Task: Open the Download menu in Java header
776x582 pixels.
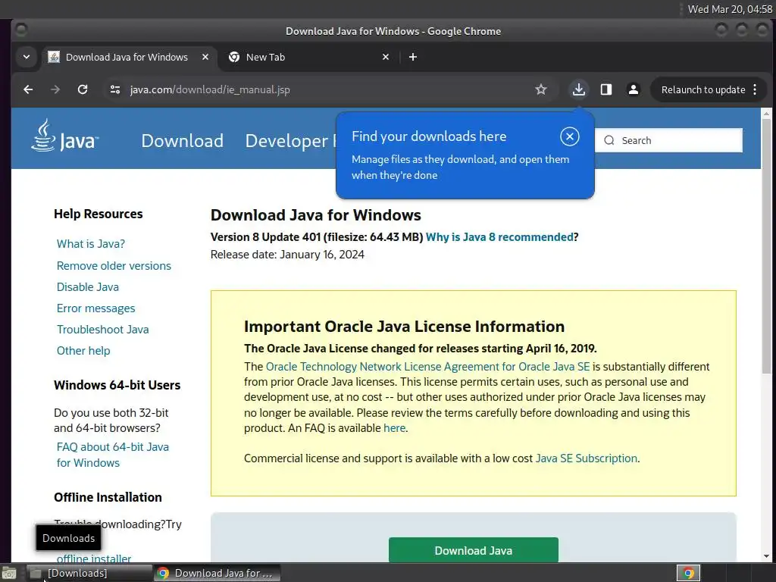Action: click(182, 141)
